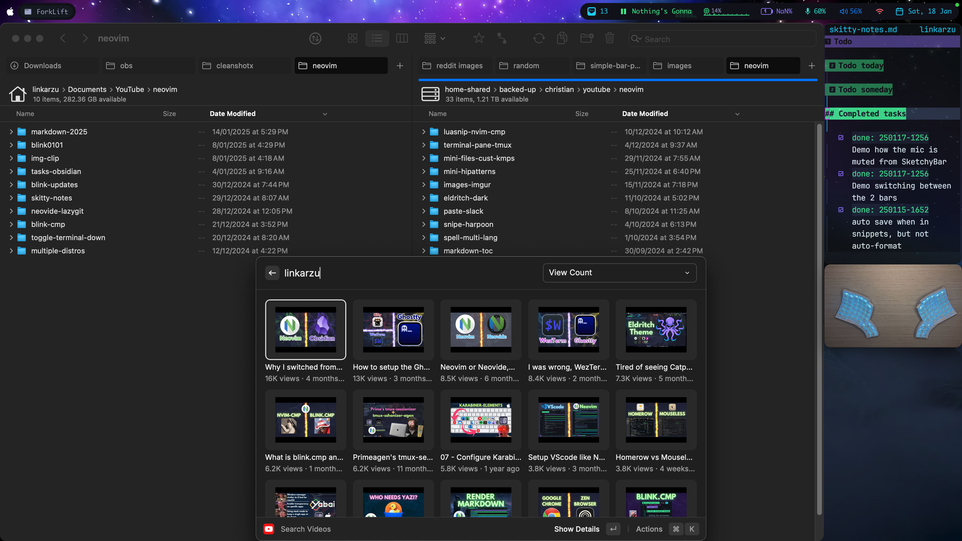Viewport: 962px width, 541px height.
Task: Click the drive icon in right path bar
Action: (x=430, y=94)
